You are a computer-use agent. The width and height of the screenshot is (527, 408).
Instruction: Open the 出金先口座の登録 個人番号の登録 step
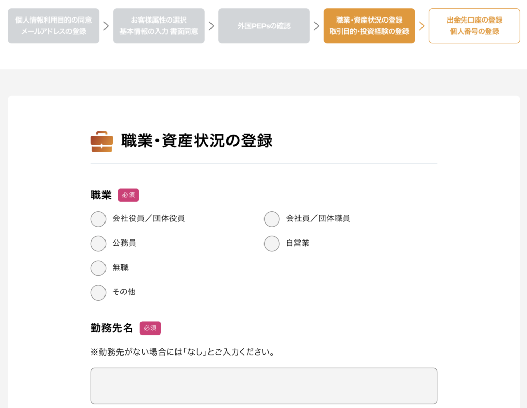tap(474, 26)
